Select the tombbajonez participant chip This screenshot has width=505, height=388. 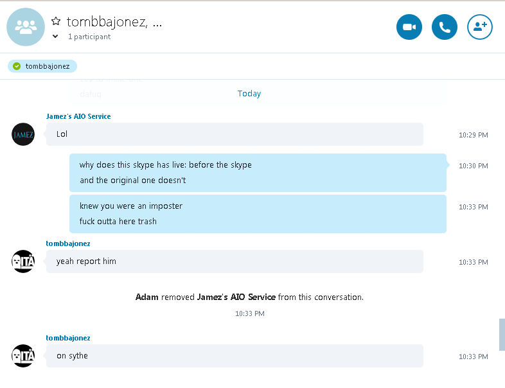coord(42,66)
